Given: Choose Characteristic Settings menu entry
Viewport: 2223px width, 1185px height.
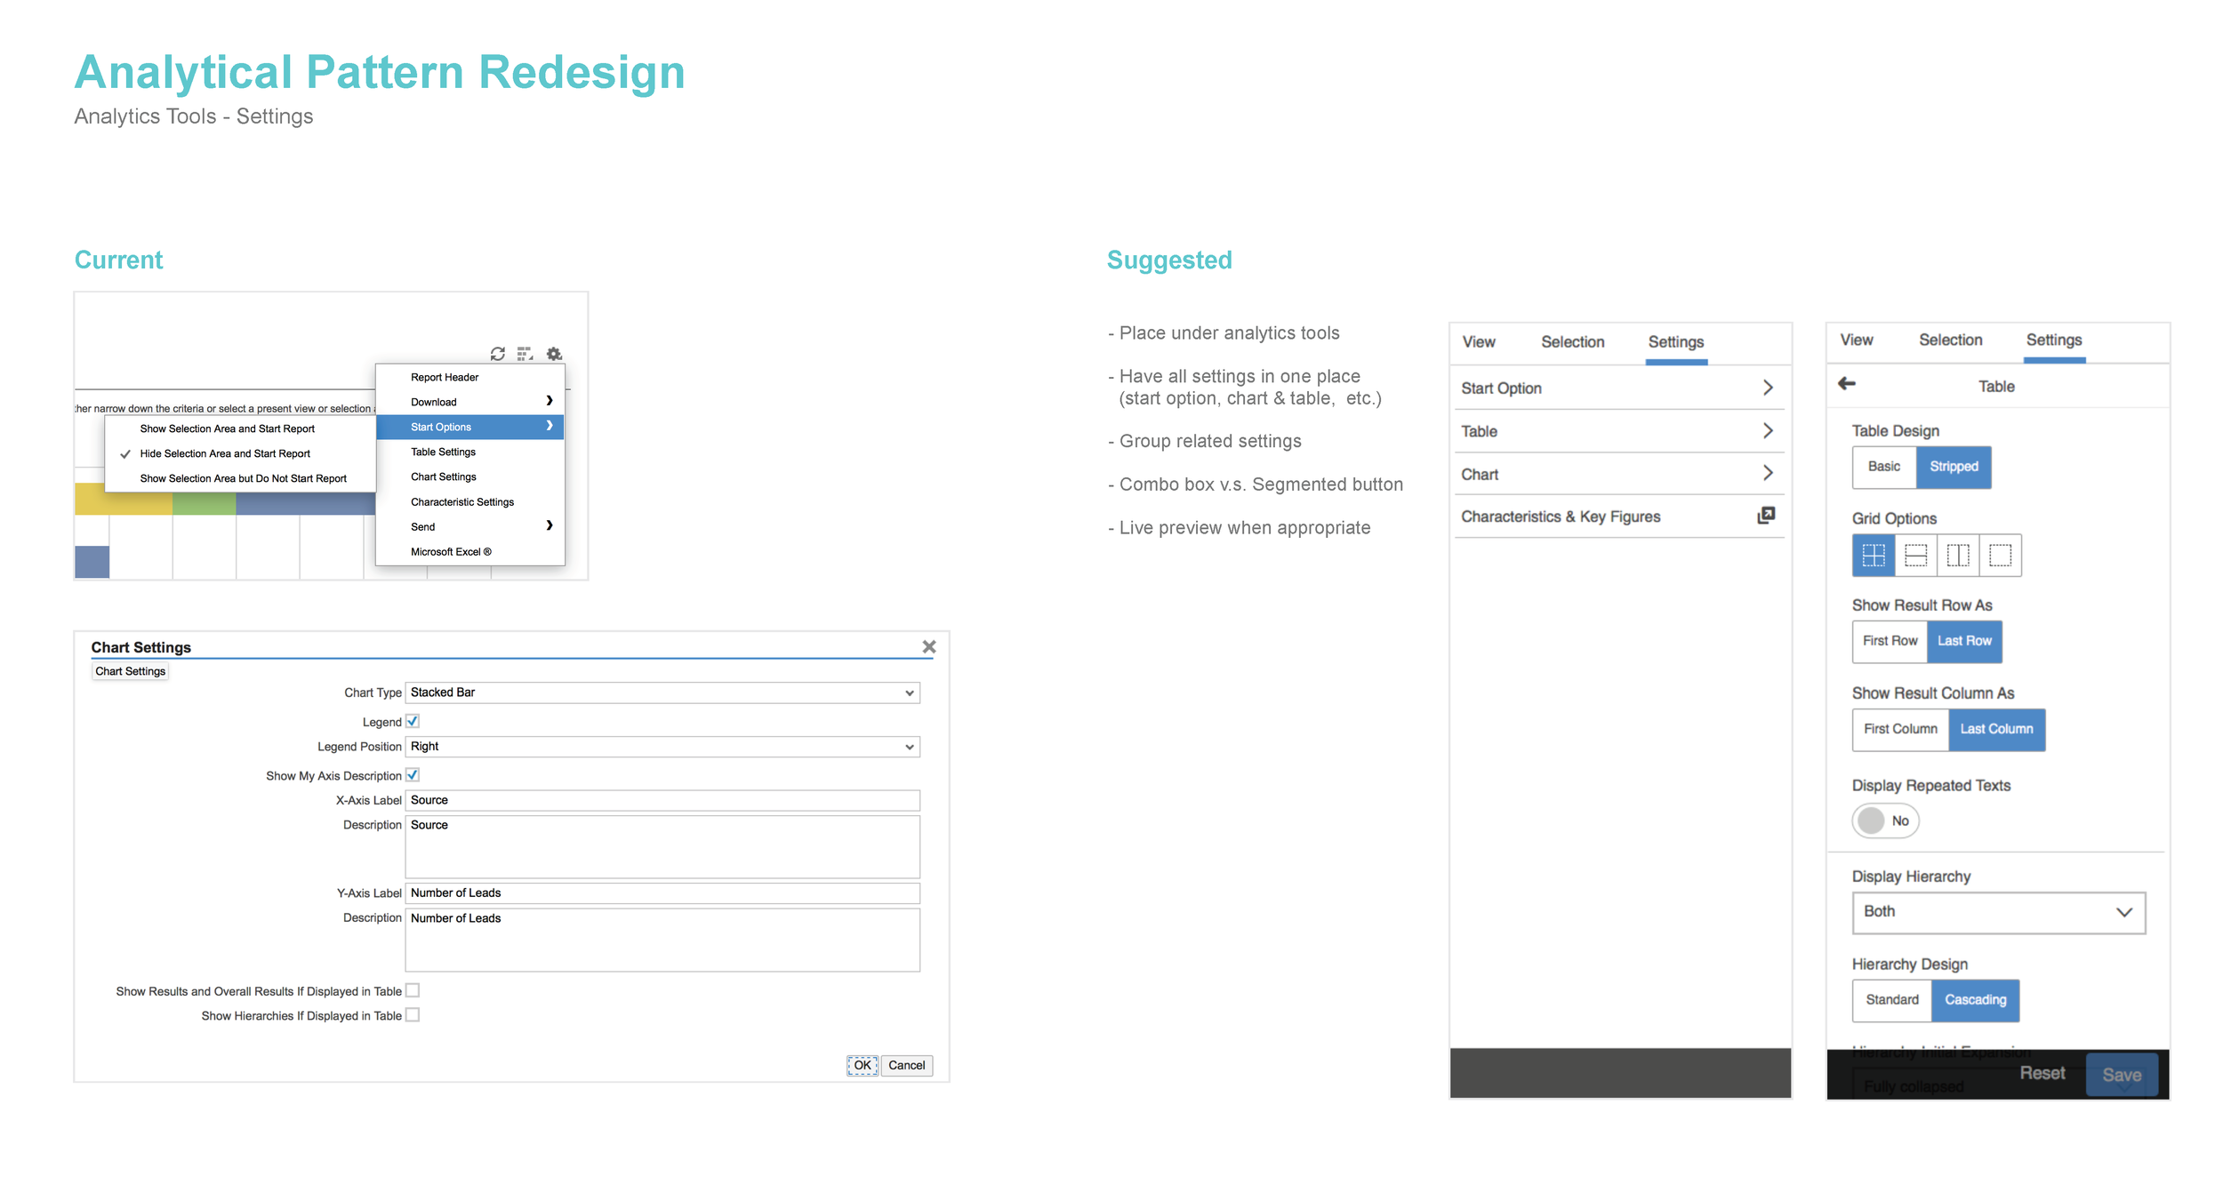Looking at the screenshot, I should tap(470, 501).
